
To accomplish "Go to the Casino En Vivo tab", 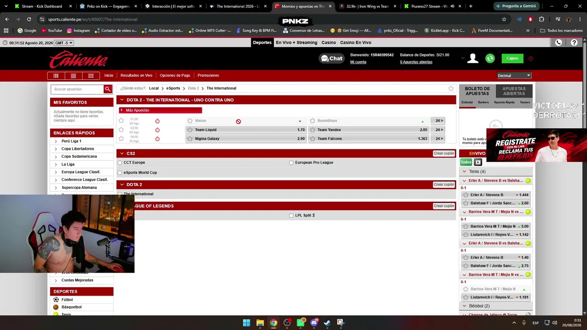I will pyautogui.click(x=355, y=43).
